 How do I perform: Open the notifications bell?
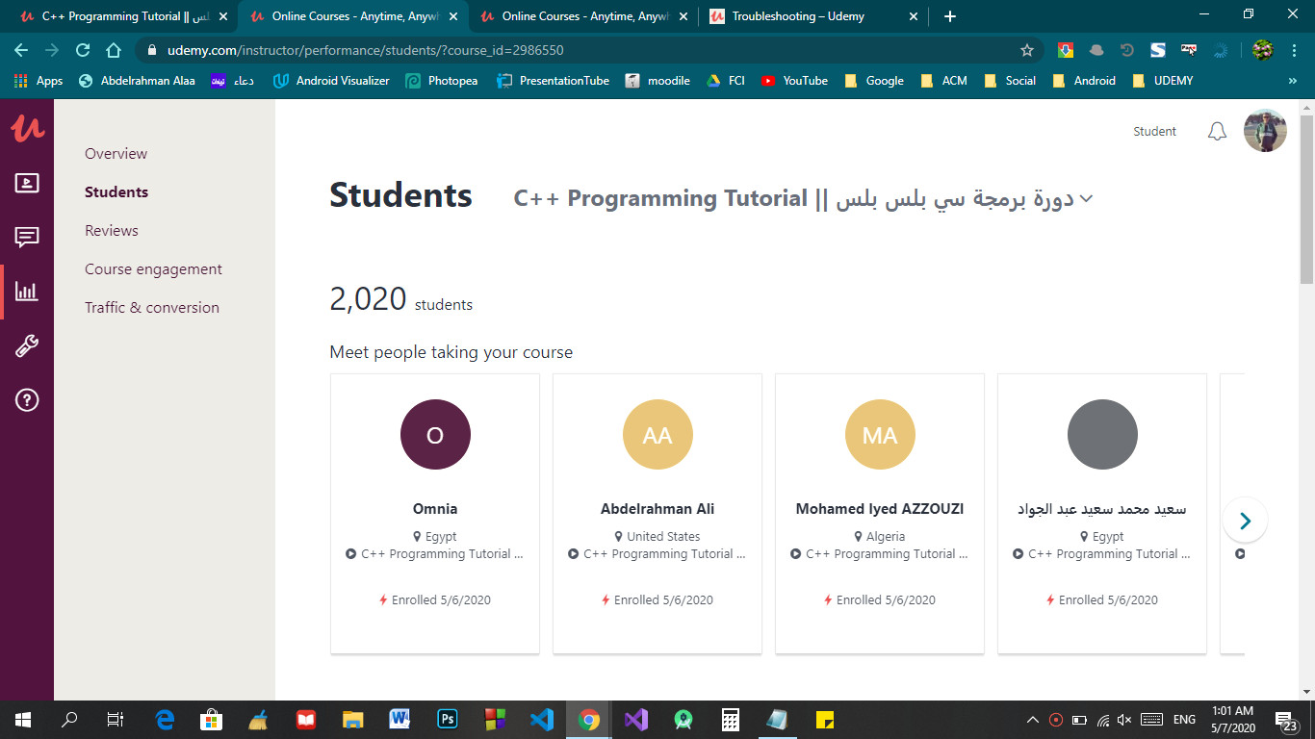[1216, 131]
